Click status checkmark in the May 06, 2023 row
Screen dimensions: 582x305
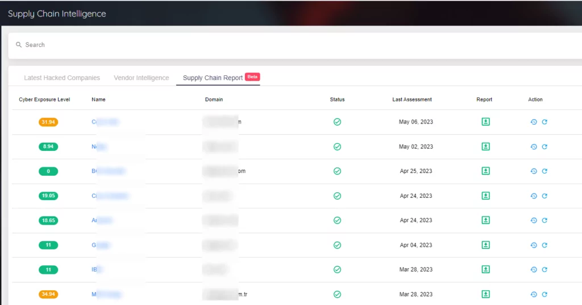click(x=337, y=122)
